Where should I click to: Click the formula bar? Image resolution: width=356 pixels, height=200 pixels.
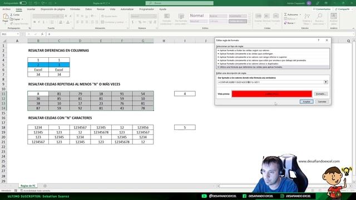coord(201,34)
